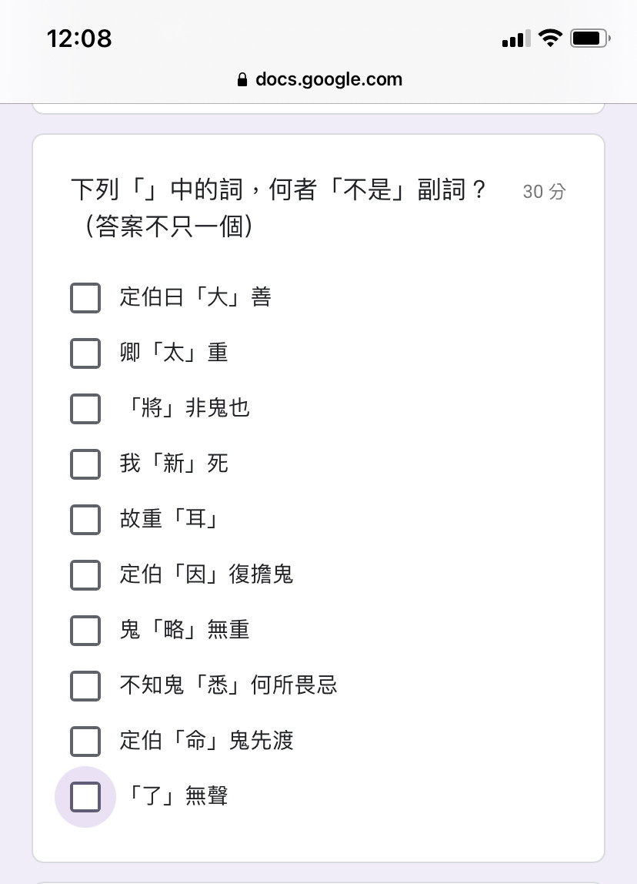This screenshot has height=884, width=637.
Task: Tap the battery indicator icon
Action: click(x=590, y=39)
